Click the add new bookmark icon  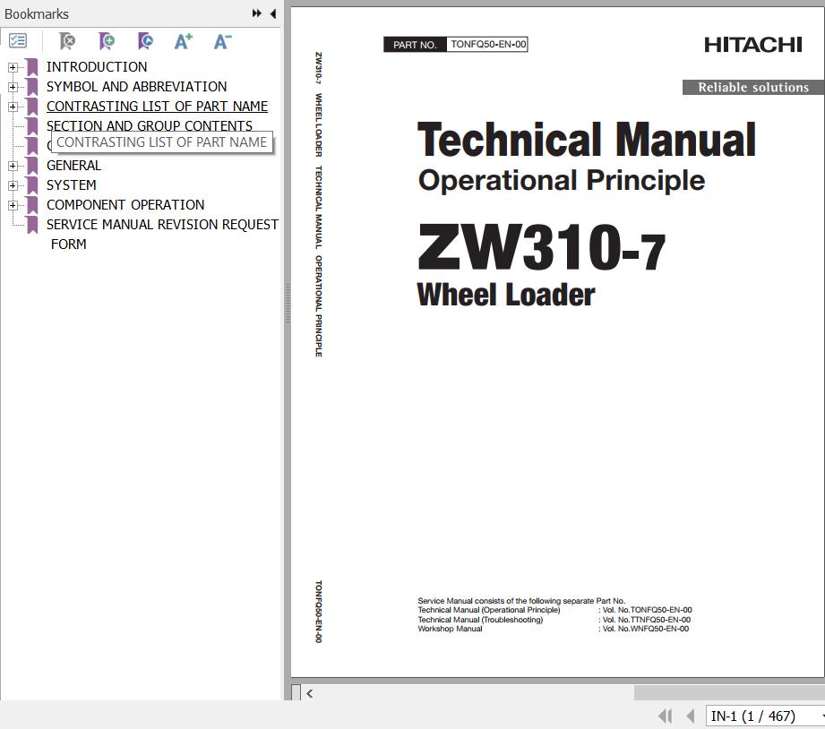(x=107, y=40)
